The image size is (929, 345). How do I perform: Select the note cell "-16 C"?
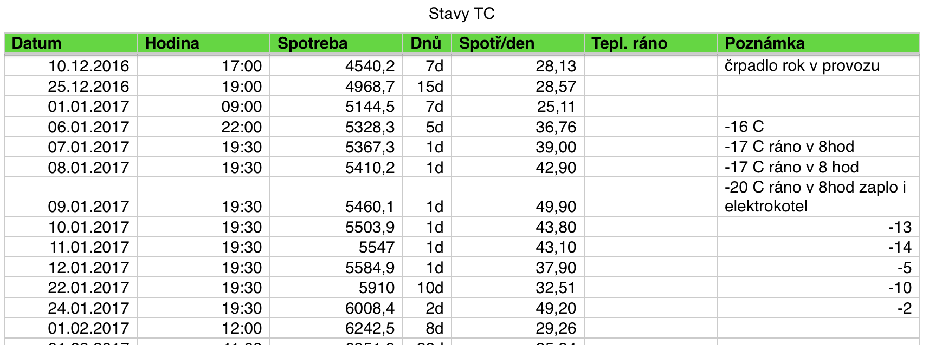744,127
